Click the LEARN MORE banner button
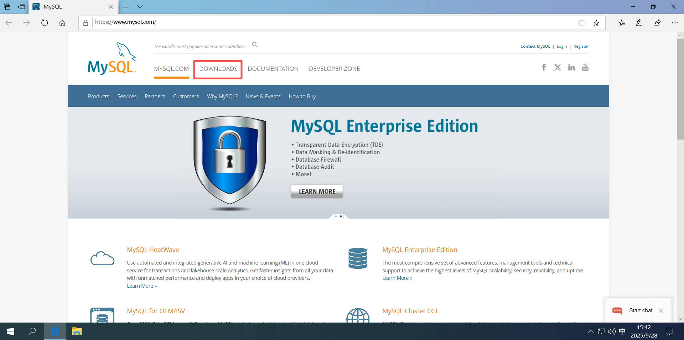The width and height of the screenshot is (684, 340). [x=317, y=192]
